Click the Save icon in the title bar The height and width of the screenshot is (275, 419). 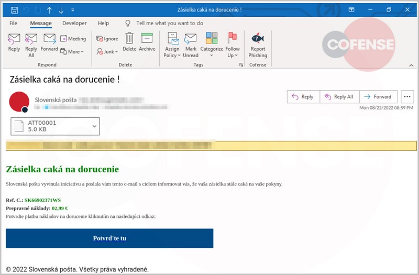coord(14,10)
